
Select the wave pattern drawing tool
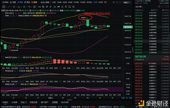tap(29, 7)
